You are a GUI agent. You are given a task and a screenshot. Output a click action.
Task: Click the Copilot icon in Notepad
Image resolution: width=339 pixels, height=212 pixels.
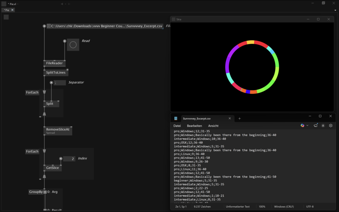tap(302, 126)
